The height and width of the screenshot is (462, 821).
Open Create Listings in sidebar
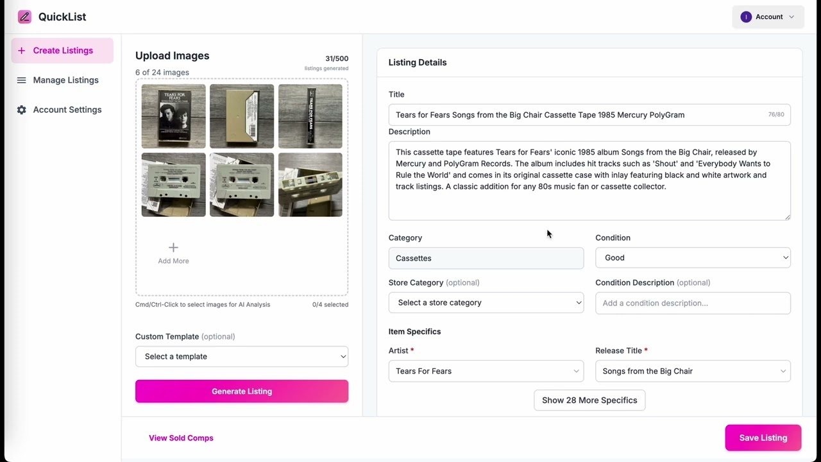click(62, 51)
